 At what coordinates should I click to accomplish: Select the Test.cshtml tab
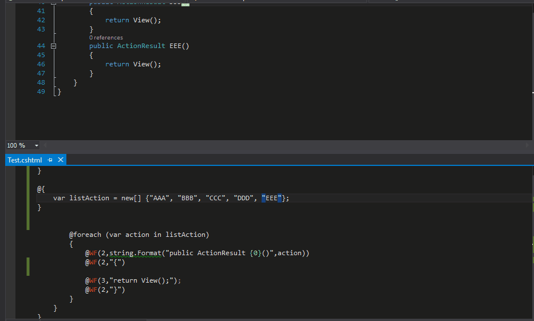(x=25, y=160)
